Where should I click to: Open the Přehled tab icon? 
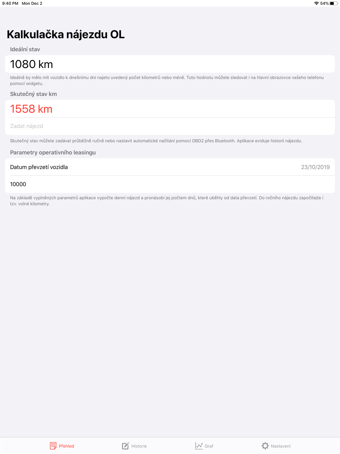(x=53, y=446)
